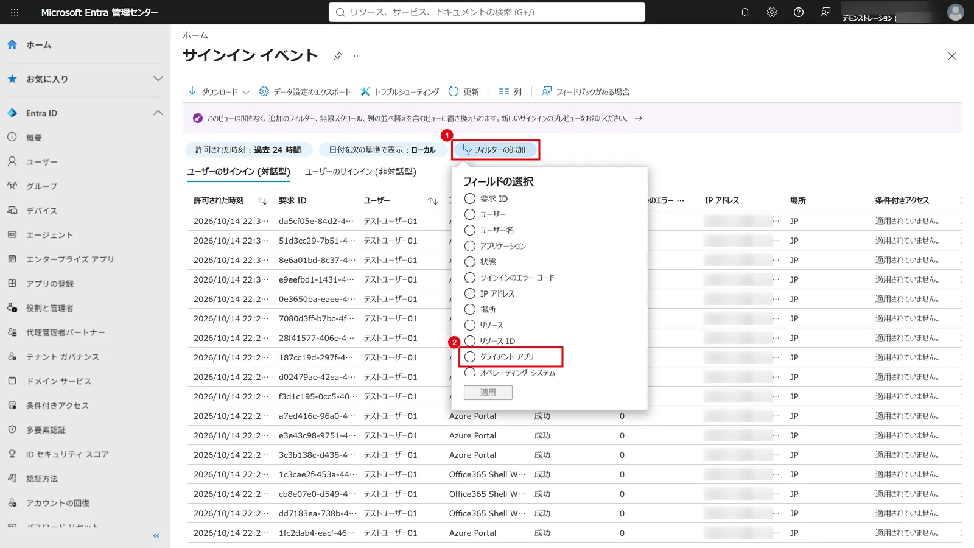Select the ユーザー名 radio option

470,230
